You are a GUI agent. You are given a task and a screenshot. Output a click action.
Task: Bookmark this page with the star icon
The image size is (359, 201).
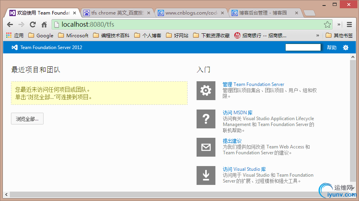pos(327,24)
